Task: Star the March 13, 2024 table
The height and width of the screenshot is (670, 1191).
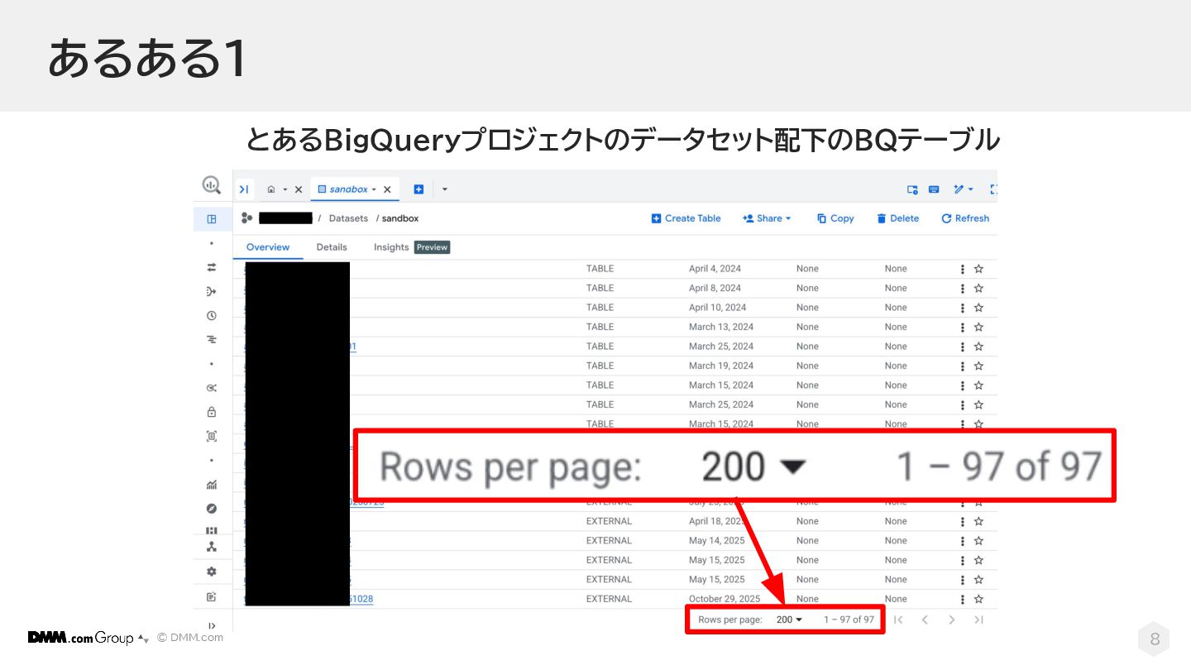Action: coord(978,328)
